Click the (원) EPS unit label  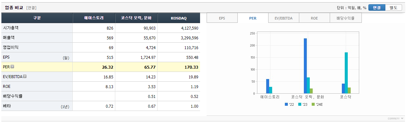(66, 58)
